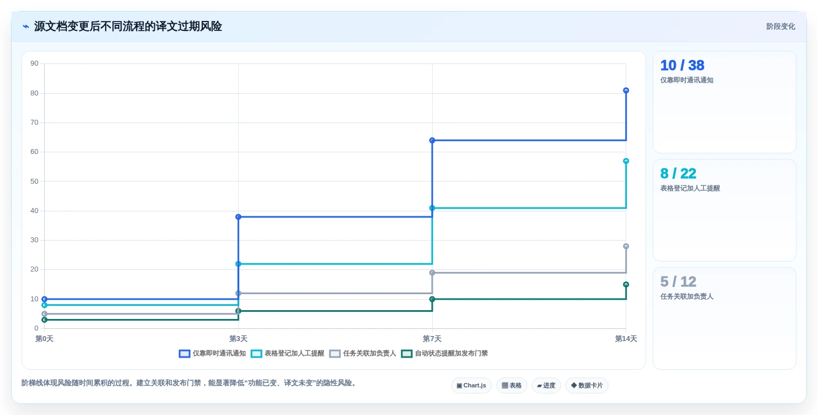Toggle the 任务关联加负责人 legend item
Image resolution: width=818 pixels, height=415 pixels.
[x=363, y=354]
